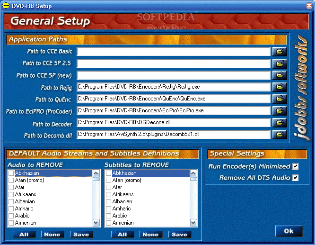The height and width of the screenshot is (245, 315).
Task: Select All audio streams to remove
Action: [x=24, y=235]
